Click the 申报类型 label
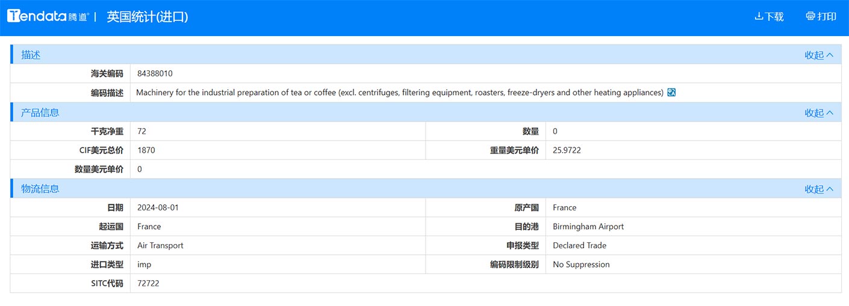The width and height of the screenshot is (849, 306). pyautogui.click(x=522, y=245)
